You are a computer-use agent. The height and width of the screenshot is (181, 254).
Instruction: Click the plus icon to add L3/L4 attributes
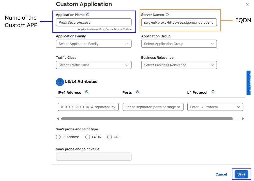60,82
